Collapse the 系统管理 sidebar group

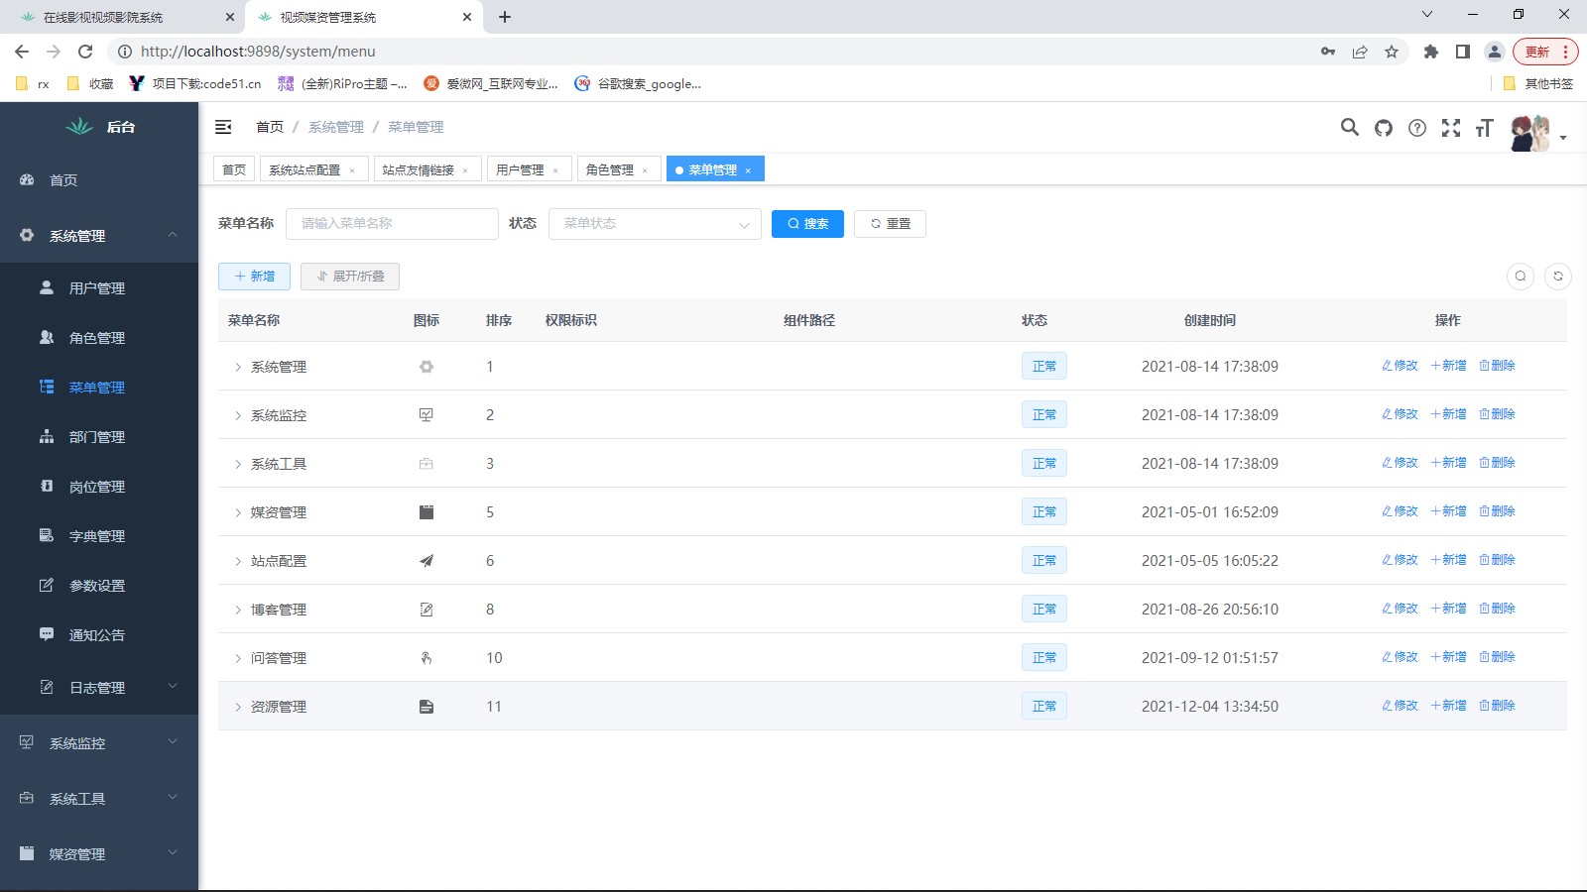(x=99, y=236)
